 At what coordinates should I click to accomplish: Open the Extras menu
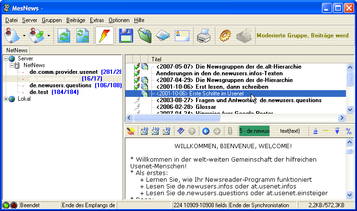point(97,20)
